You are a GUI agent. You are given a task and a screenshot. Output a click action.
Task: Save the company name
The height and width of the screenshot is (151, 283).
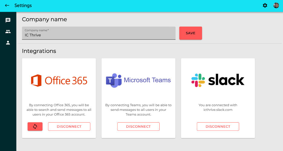pyautogui.click(x=190, y=33)
